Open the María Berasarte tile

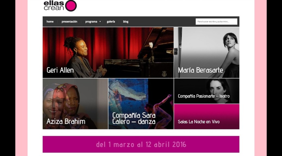[x=207, y=53]
